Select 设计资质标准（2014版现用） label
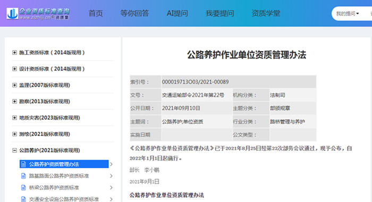The height and width of the screenshot is (202, 372). (52, 69)
